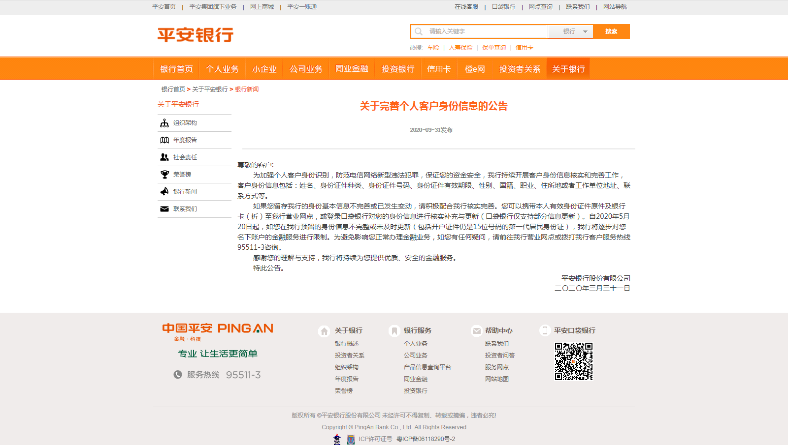
Task: Open 荣誉榜 footer link
Action: pos(344,391)
